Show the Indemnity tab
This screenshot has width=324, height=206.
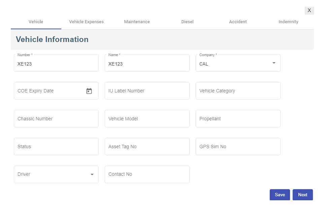[288, 22]
